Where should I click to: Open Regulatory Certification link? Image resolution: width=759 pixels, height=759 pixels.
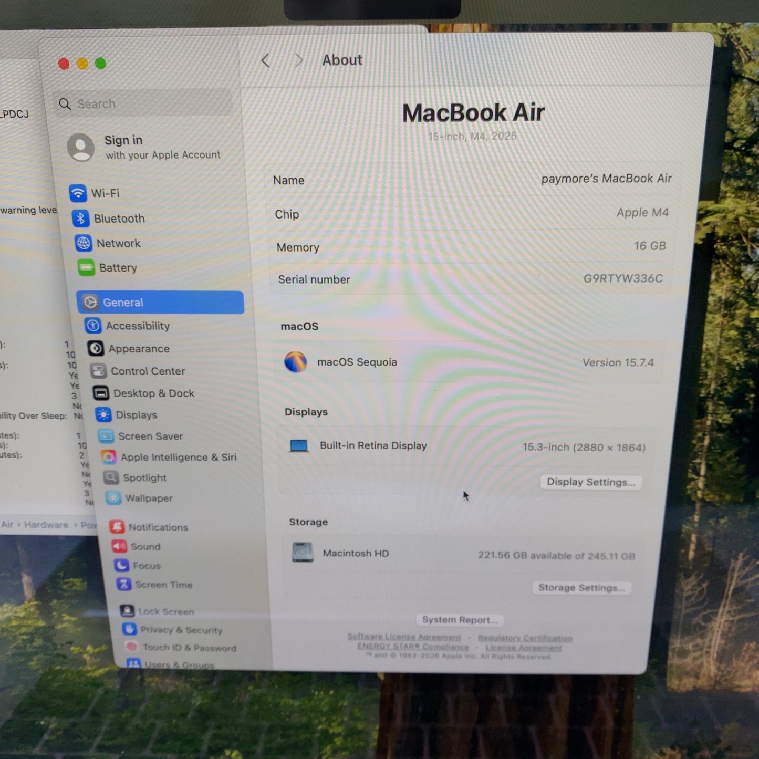pos(525,638)
